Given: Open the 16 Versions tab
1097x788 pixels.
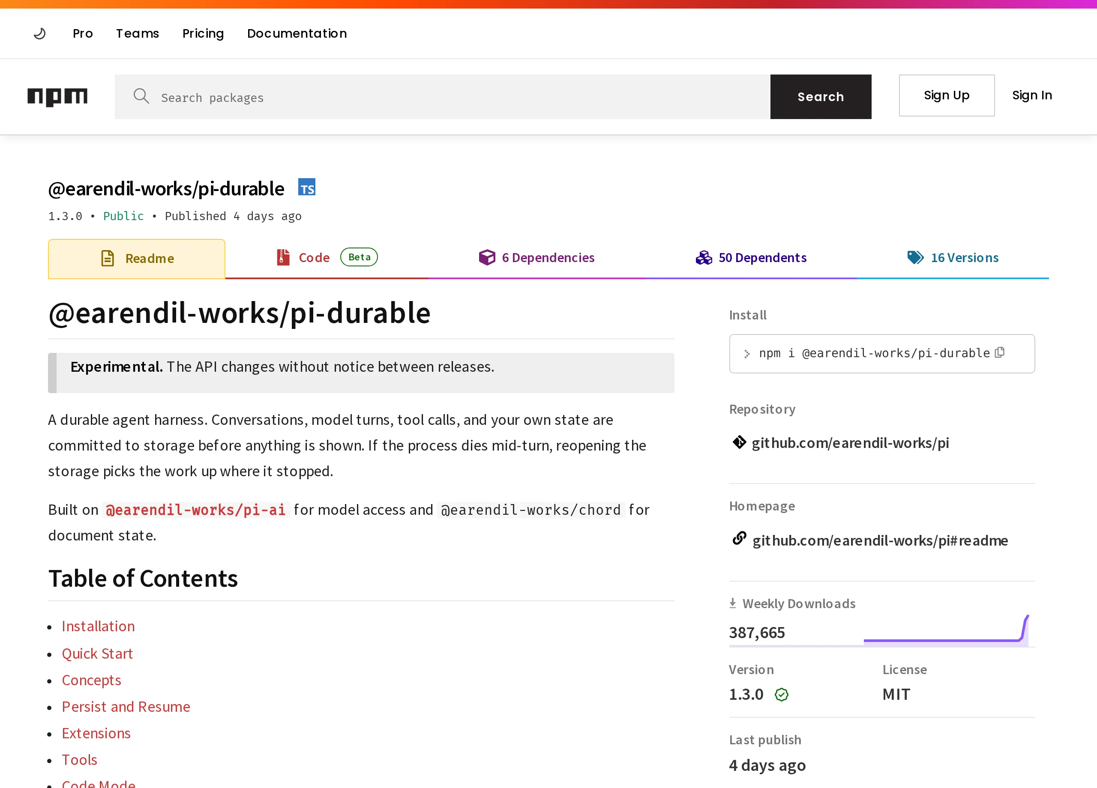Looking at the screenshot, I should (953, 258).
